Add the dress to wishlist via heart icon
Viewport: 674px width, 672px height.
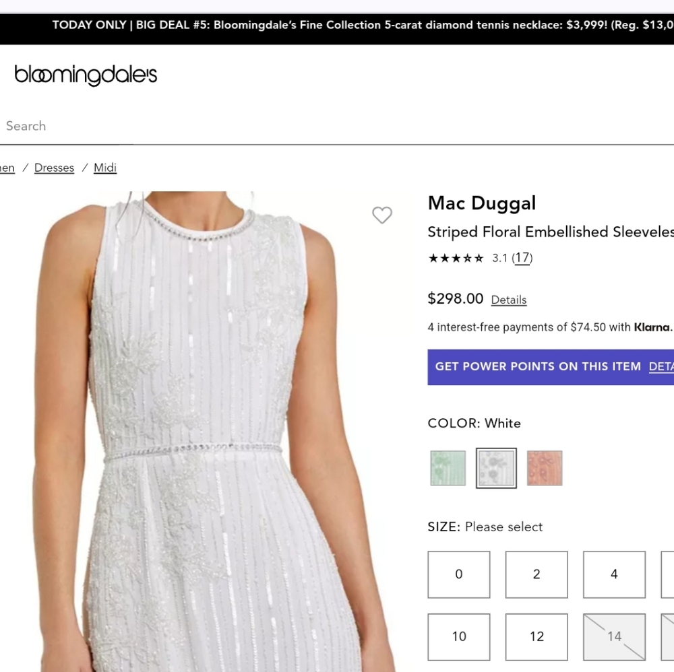click(382, 215)
